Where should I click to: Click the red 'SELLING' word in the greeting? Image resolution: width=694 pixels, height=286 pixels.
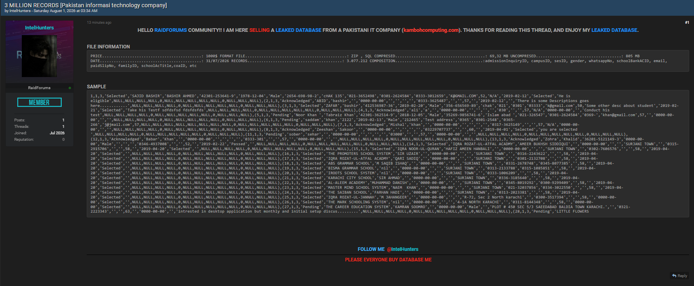point(259,30)
